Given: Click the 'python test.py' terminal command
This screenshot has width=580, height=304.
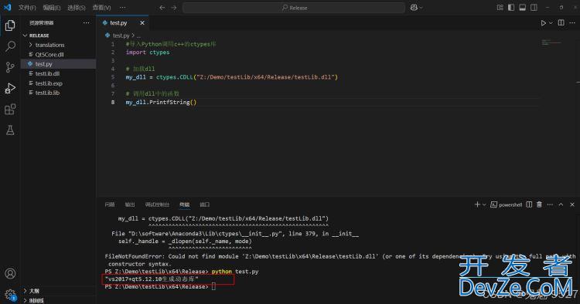Looking at the screenshot, I should point(235,272).
